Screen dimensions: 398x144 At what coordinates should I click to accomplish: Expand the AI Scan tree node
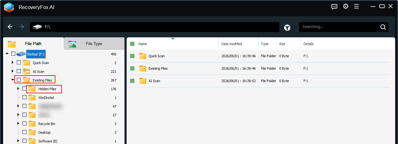coord(13,71)
